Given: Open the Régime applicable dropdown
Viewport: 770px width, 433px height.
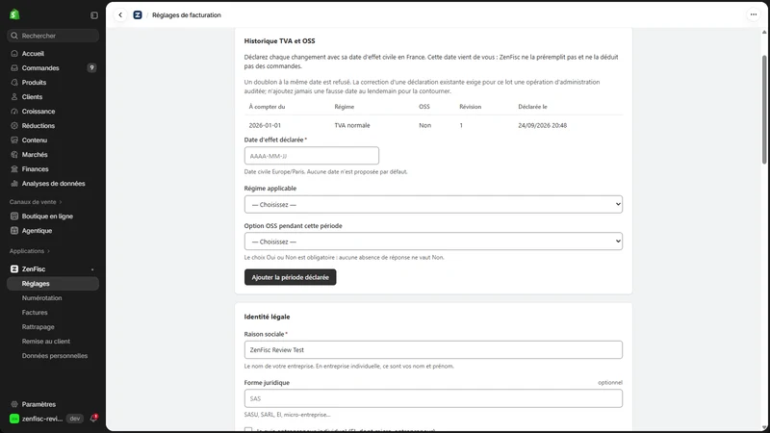Looking at the screenshot, I should pos(433,204).
